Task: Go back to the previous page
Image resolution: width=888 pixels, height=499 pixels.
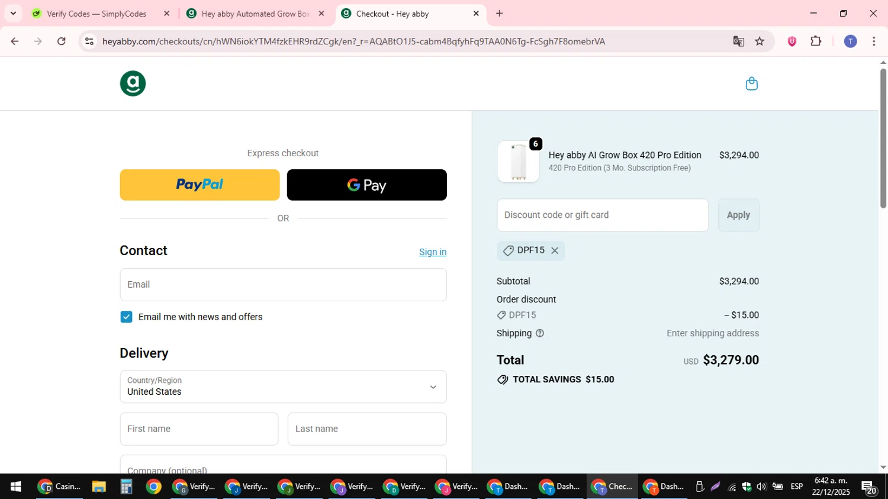Action: coord(15,41)
